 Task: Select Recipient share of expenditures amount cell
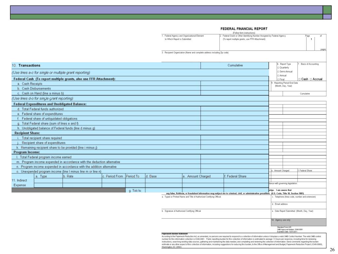[x=235, y=143]
